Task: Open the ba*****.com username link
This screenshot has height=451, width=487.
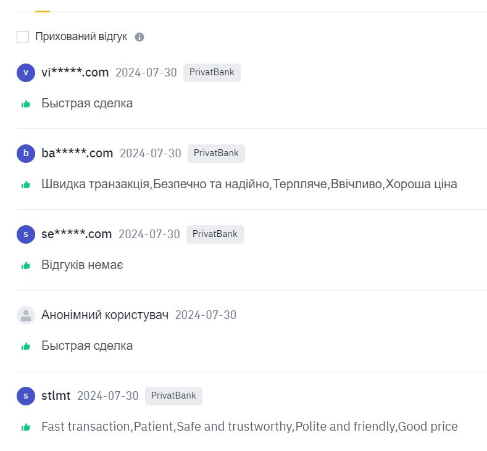Action: pos(77,154)
